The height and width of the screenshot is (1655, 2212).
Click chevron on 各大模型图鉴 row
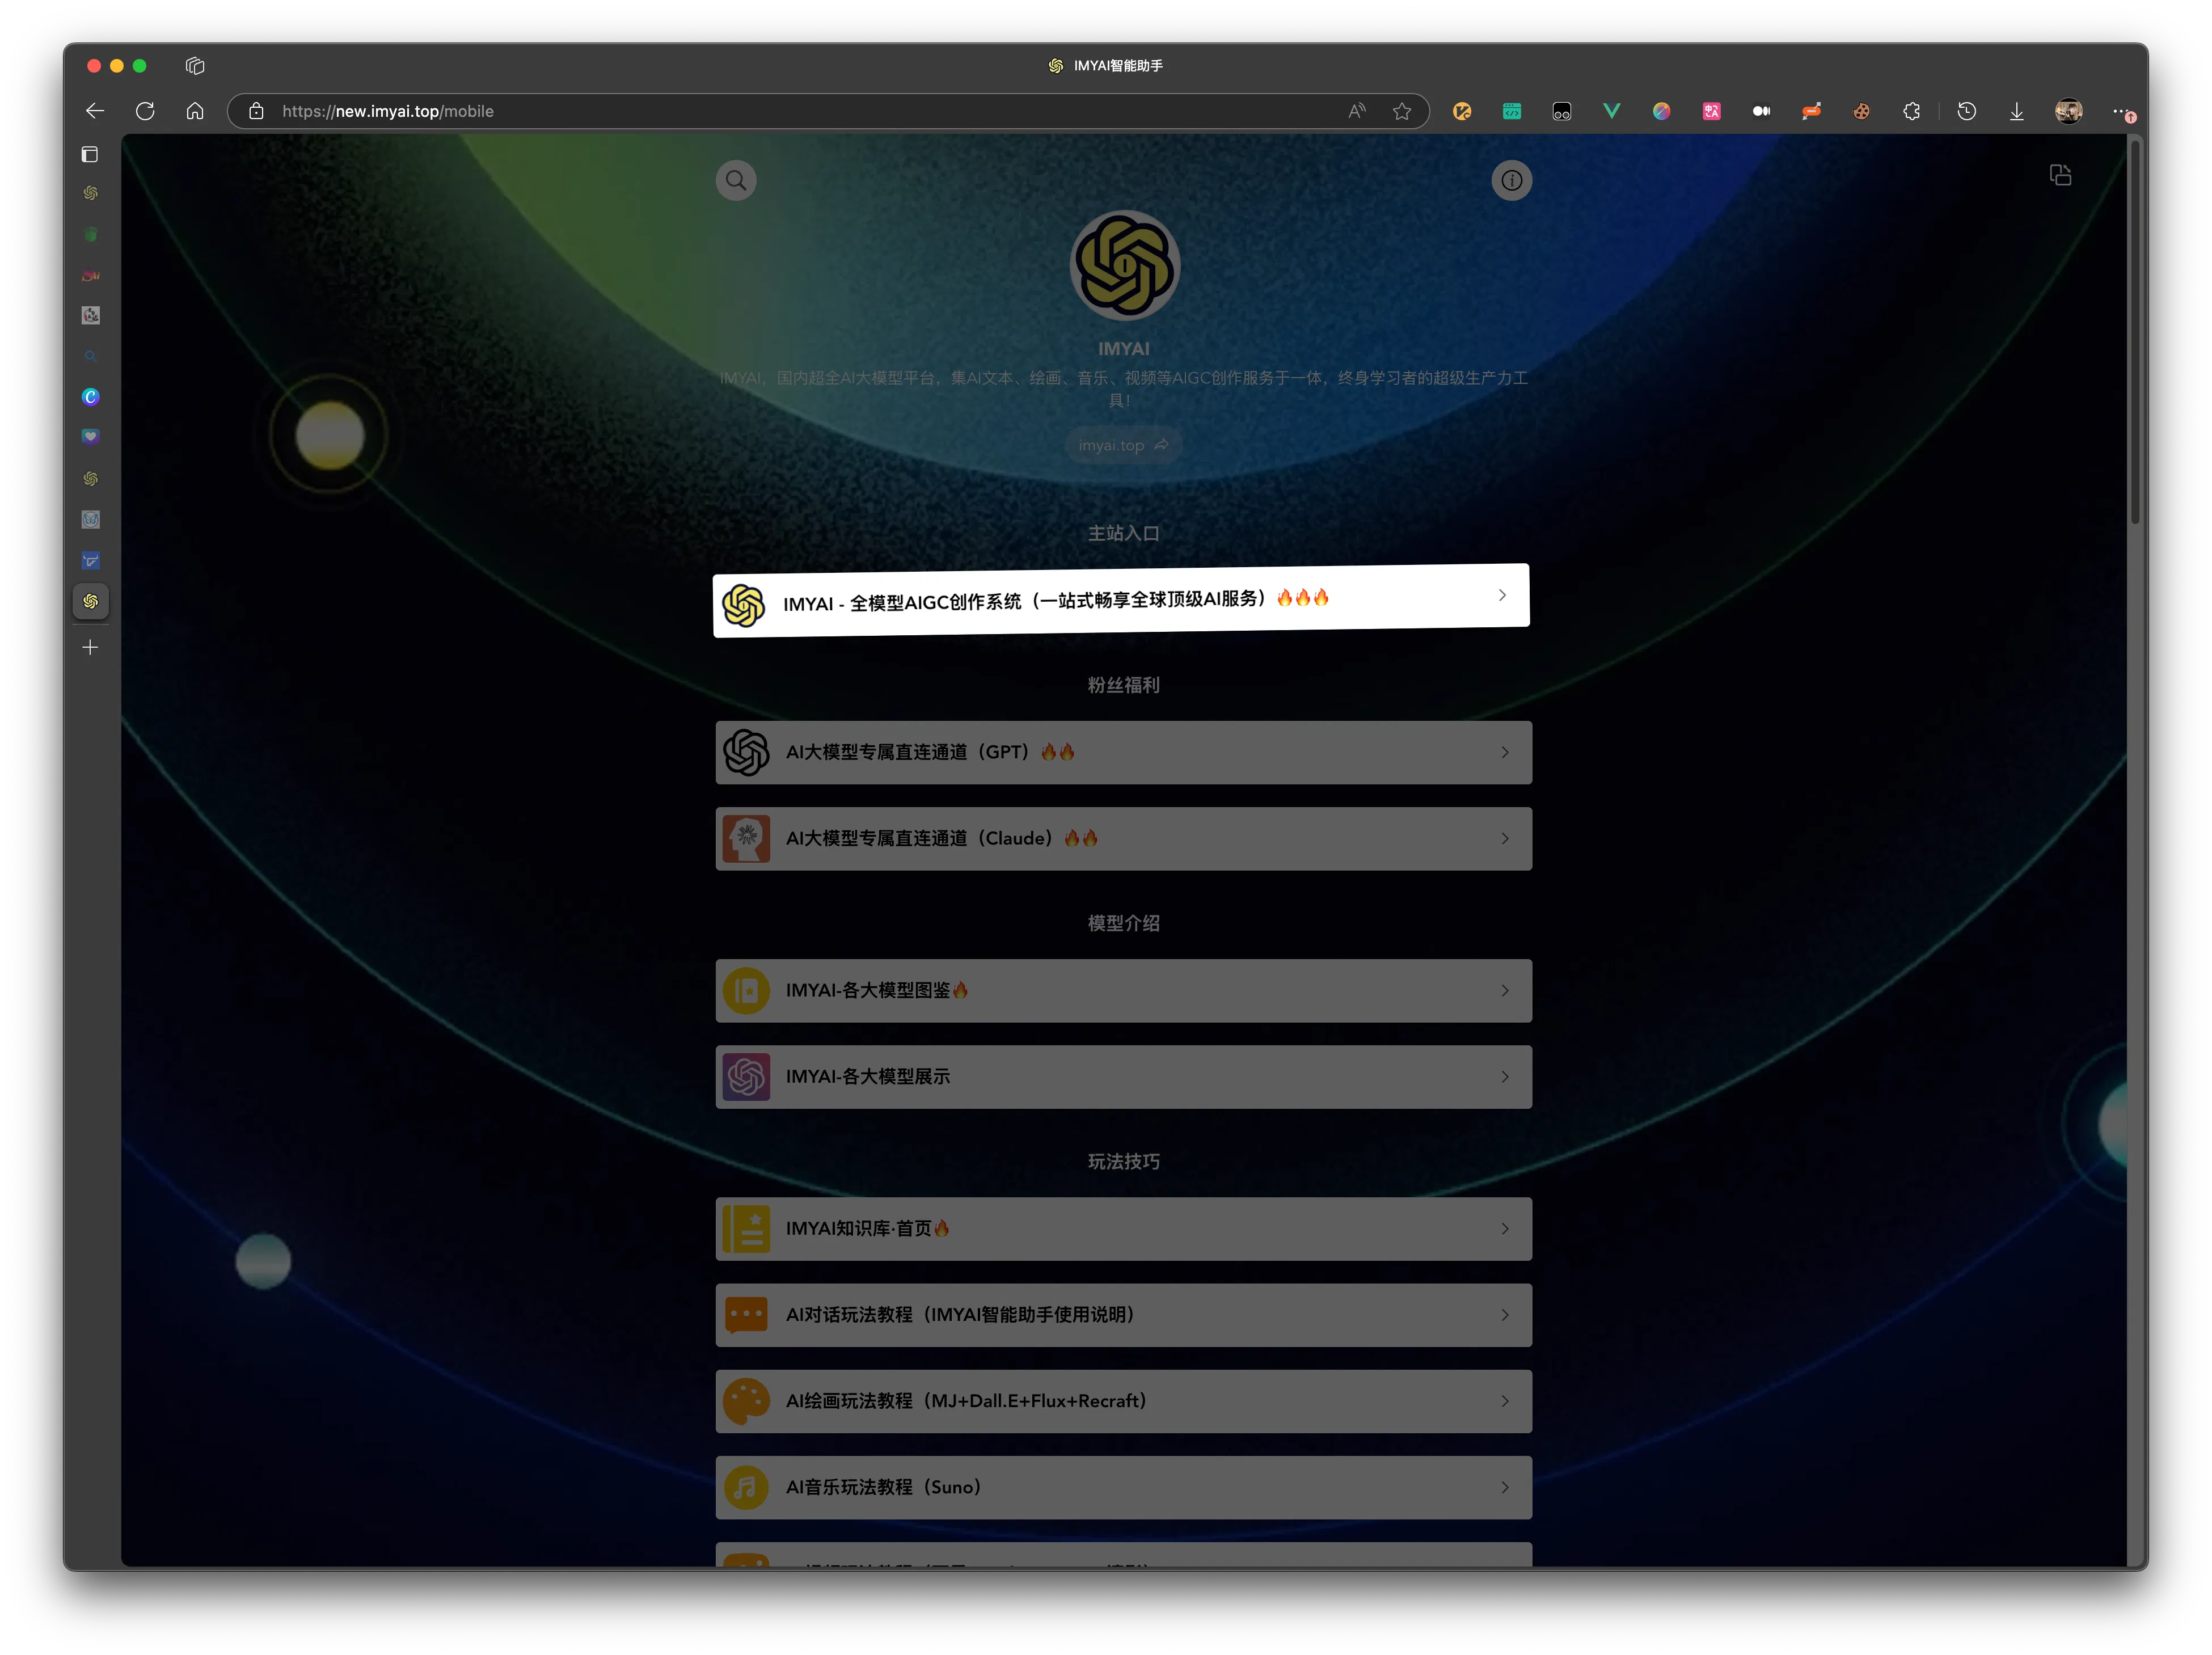pos(1504,990)
